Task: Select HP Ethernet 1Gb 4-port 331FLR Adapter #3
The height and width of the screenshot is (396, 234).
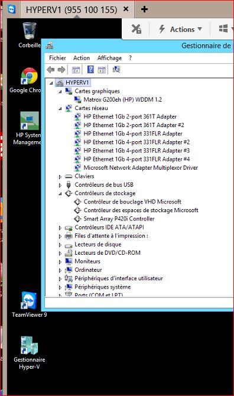Action: (136, 151)
